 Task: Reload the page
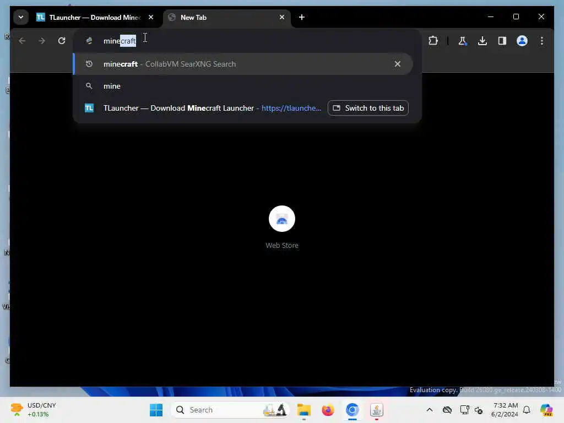(x=62, y=41)
